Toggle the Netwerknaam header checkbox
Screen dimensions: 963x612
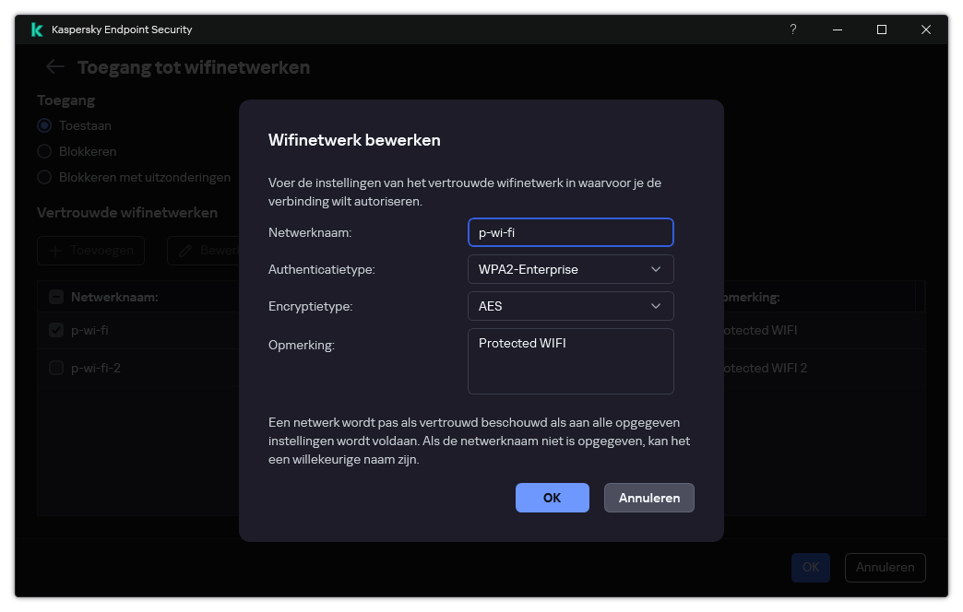pyautogui.click(x=55, y=296)
